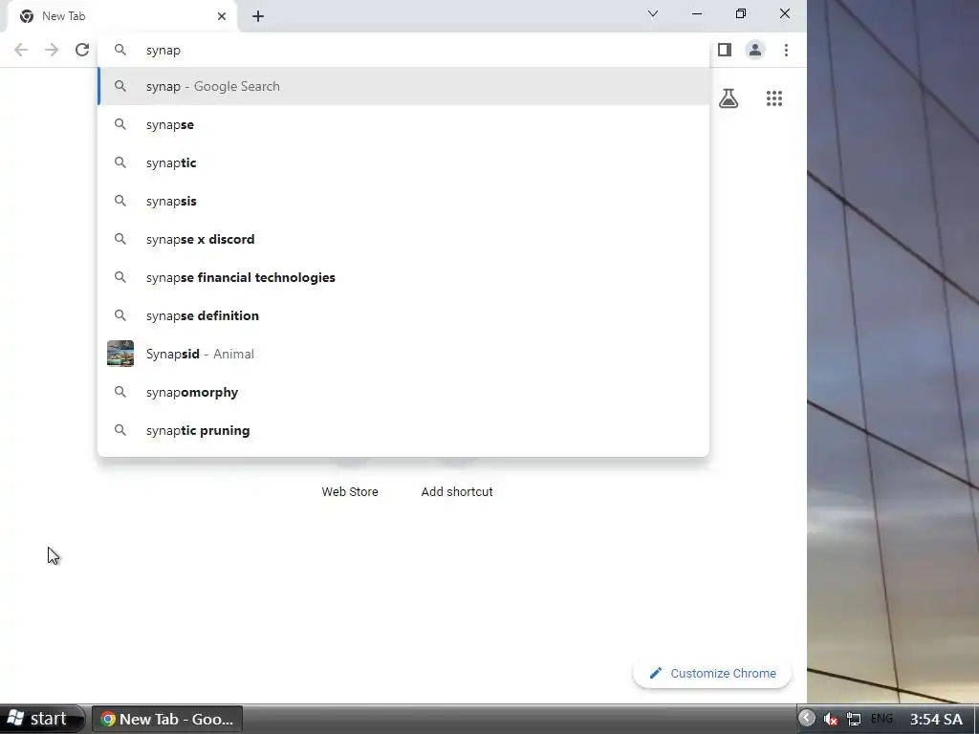Click the address bar containing synap
The height and width of the screenshot is (734, 979).
(403, 50)
